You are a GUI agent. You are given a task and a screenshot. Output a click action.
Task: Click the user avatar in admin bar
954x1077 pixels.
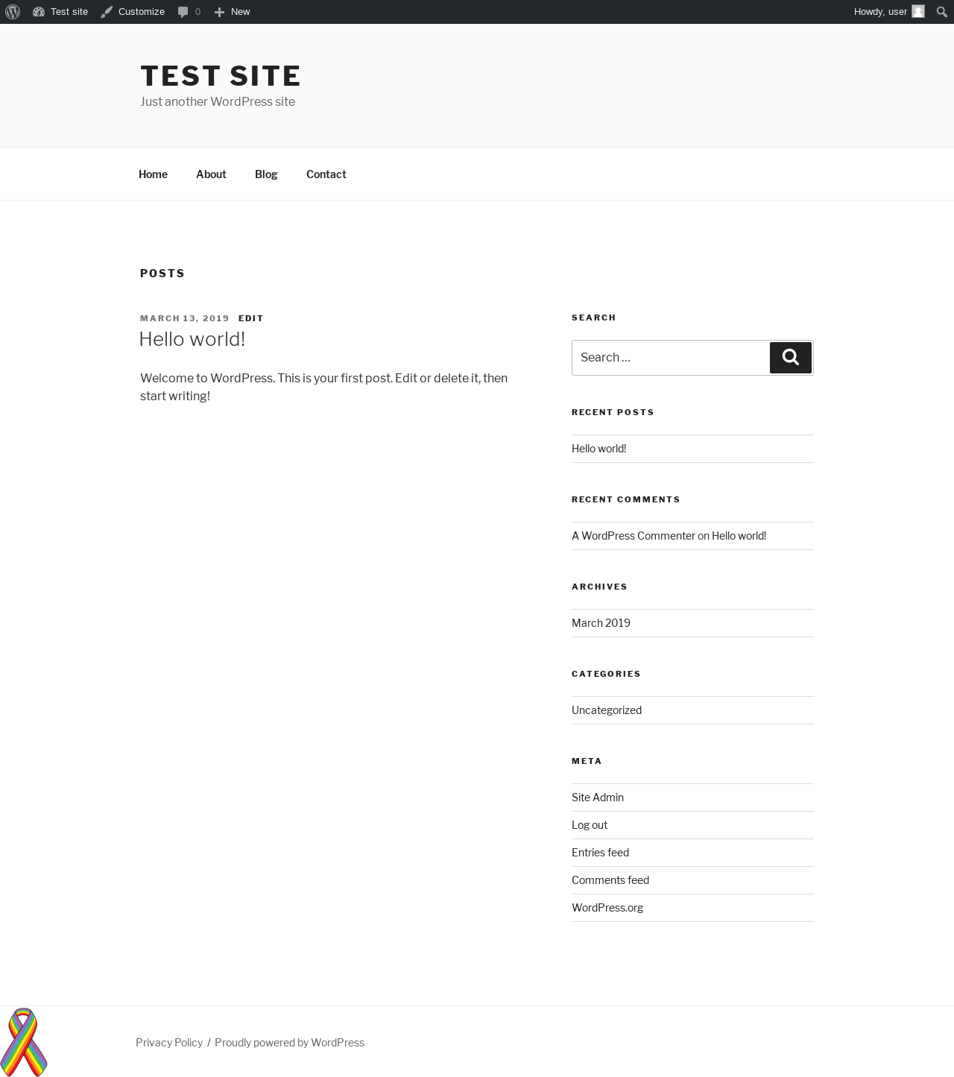coord(918,12)
